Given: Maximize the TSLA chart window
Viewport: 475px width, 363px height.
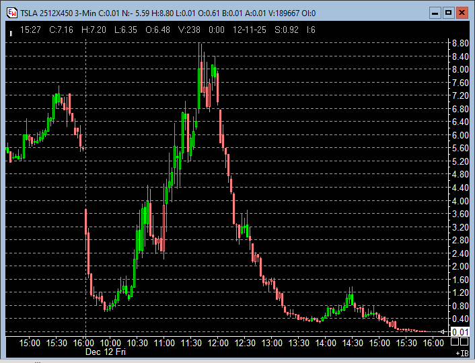Looking at the screenshot, I should coord(449,13).
